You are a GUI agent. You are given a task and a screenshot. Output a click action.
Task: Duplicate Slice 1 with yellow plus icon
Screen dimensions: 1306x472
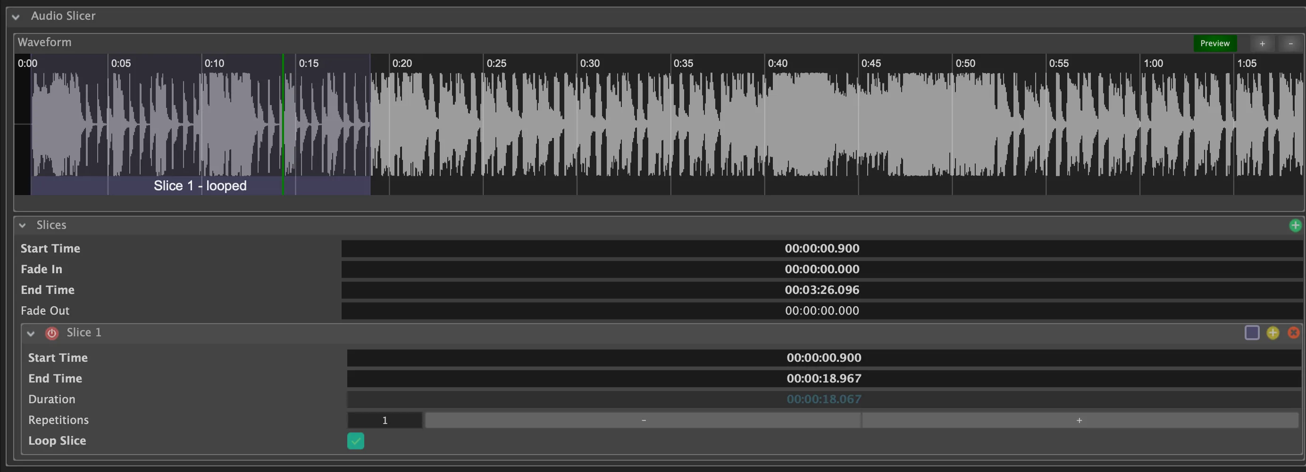click(1273, 333)
